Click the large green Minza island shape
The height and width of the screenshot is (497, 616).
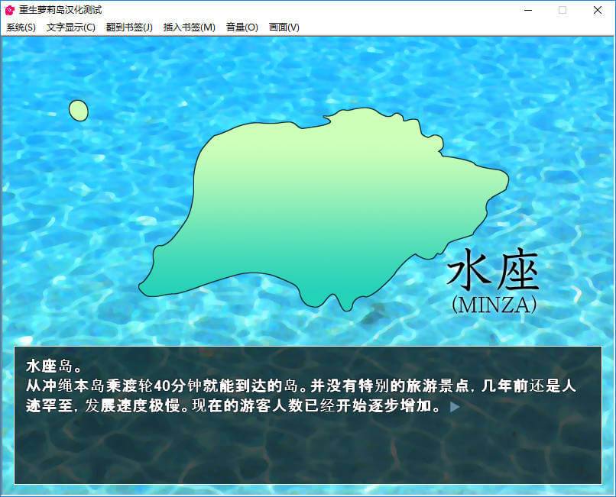pyautogui.click(x=321, y=206)
